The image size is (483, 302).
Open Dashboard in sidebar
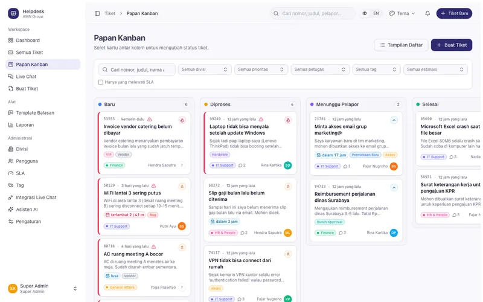point(43,40)
